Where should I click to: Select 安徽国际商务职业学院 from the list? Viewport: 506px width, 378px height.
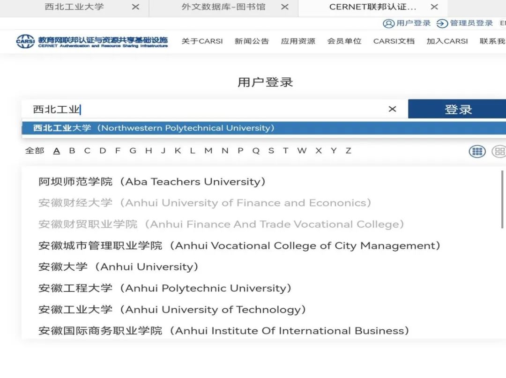click(223, 331)
